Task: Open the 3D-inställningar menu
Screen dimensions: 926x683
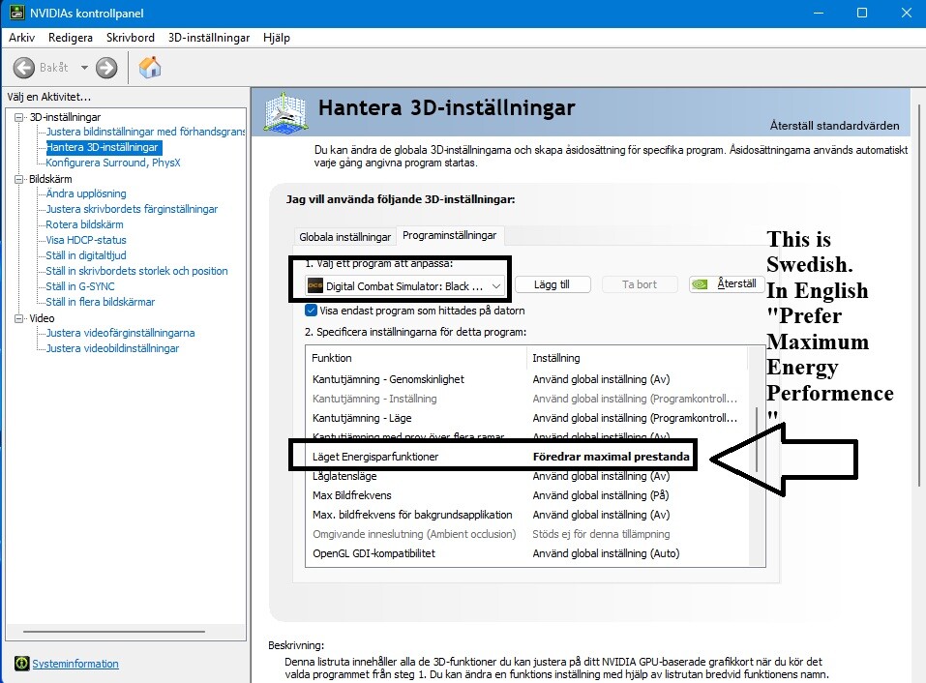Action: click(x=209, y=38)
